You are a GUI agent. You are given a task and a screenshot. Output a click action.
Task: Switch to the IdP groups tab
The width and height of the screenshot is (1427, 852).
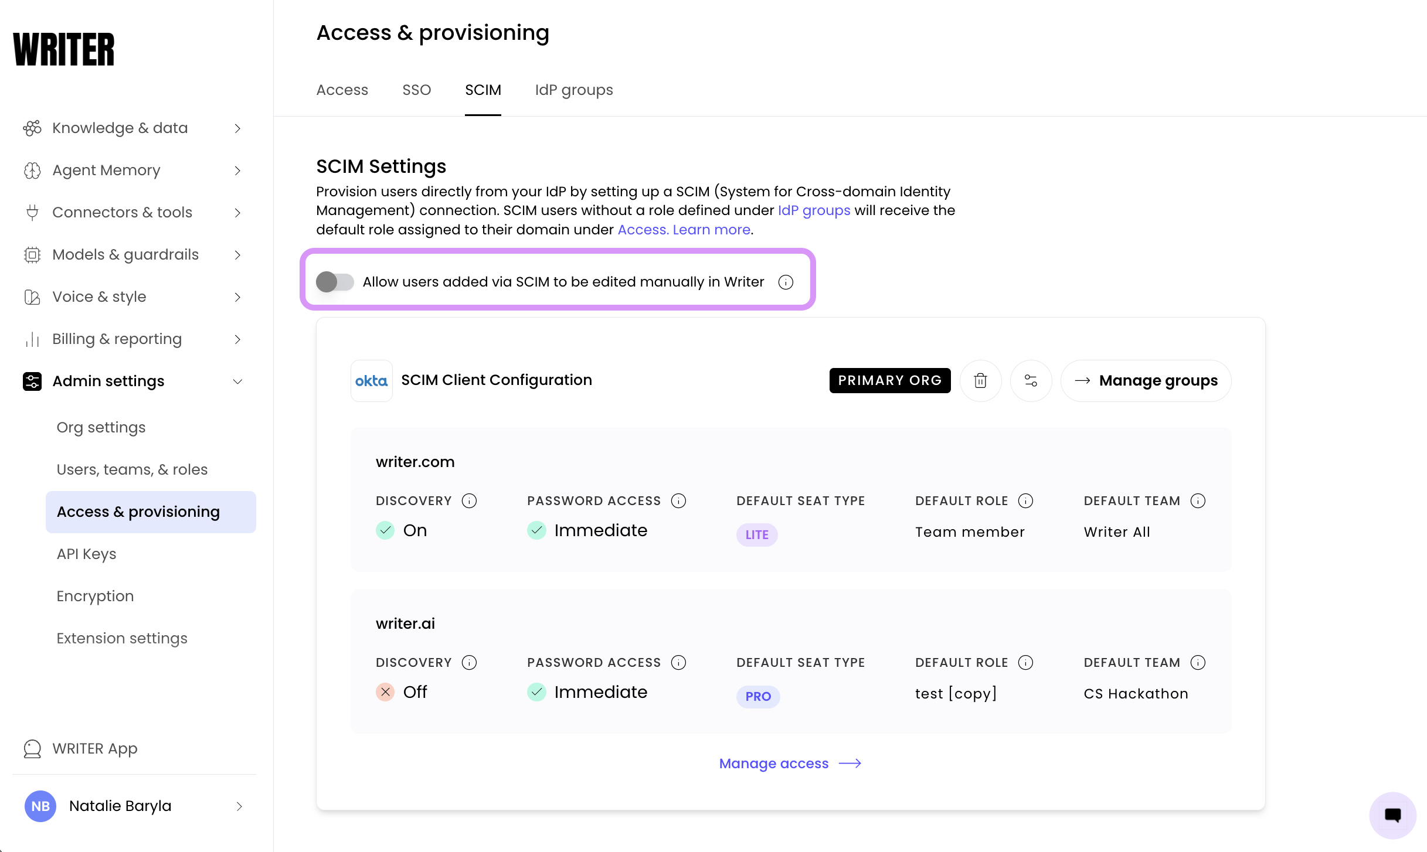(574, 90)
